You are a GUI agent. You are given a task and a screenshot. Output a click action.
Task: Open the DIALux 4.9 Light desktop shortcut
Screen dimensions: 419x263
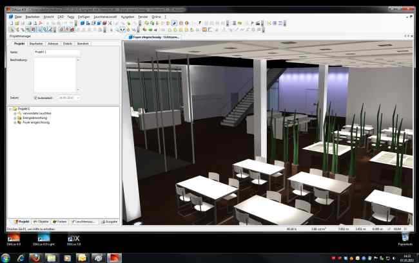(x=44, y=240)
